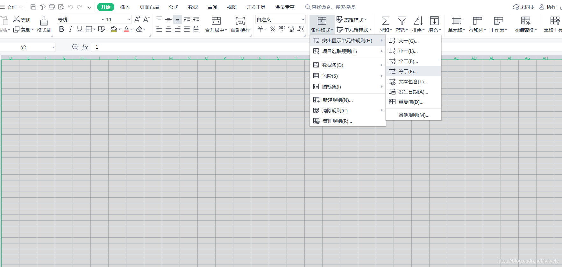
Task: Click the Increase Decimal icon
Action: [x=291, y=29]
